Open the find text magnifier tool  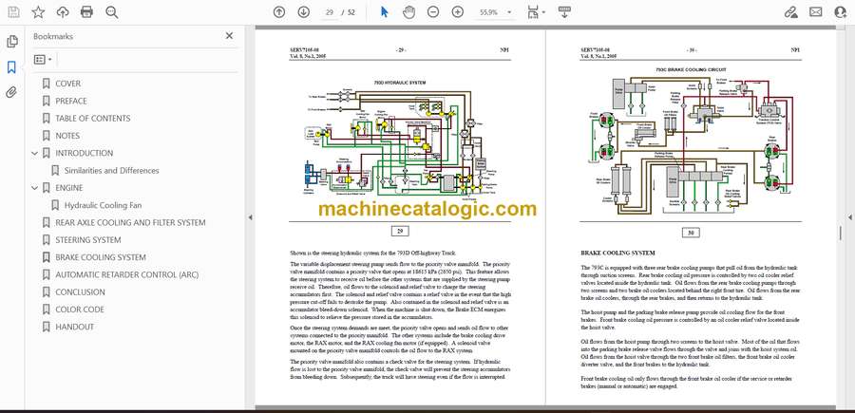tap(112, 12)
